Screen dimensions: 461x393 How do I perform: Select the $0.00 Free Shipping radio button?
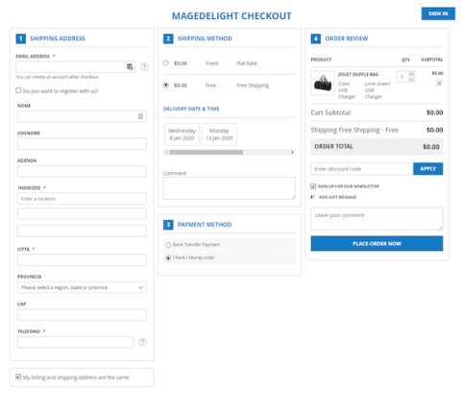tap(166, 86)
